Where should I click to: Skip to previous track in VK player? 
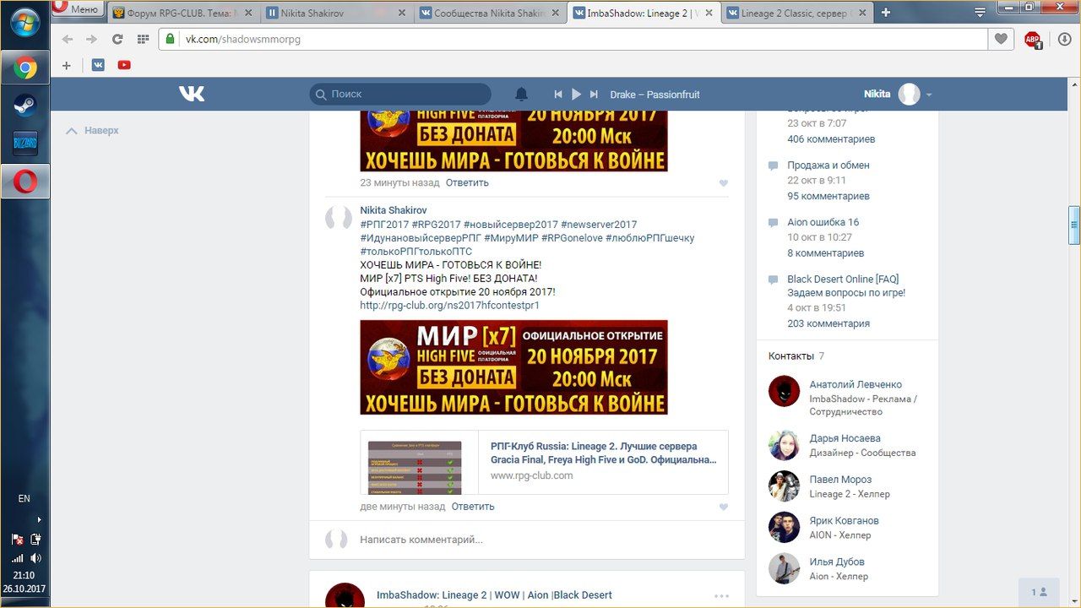[558, 95]
